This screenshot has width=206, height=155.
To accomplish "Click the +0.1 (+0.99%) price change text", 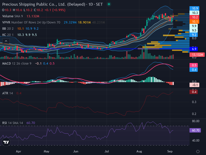I will tap(55, 10).
